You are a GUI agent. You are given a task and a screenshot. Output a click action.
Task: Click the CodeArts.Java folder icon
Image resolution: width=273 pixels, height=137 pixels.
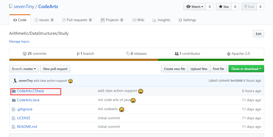tap(14, 100)
